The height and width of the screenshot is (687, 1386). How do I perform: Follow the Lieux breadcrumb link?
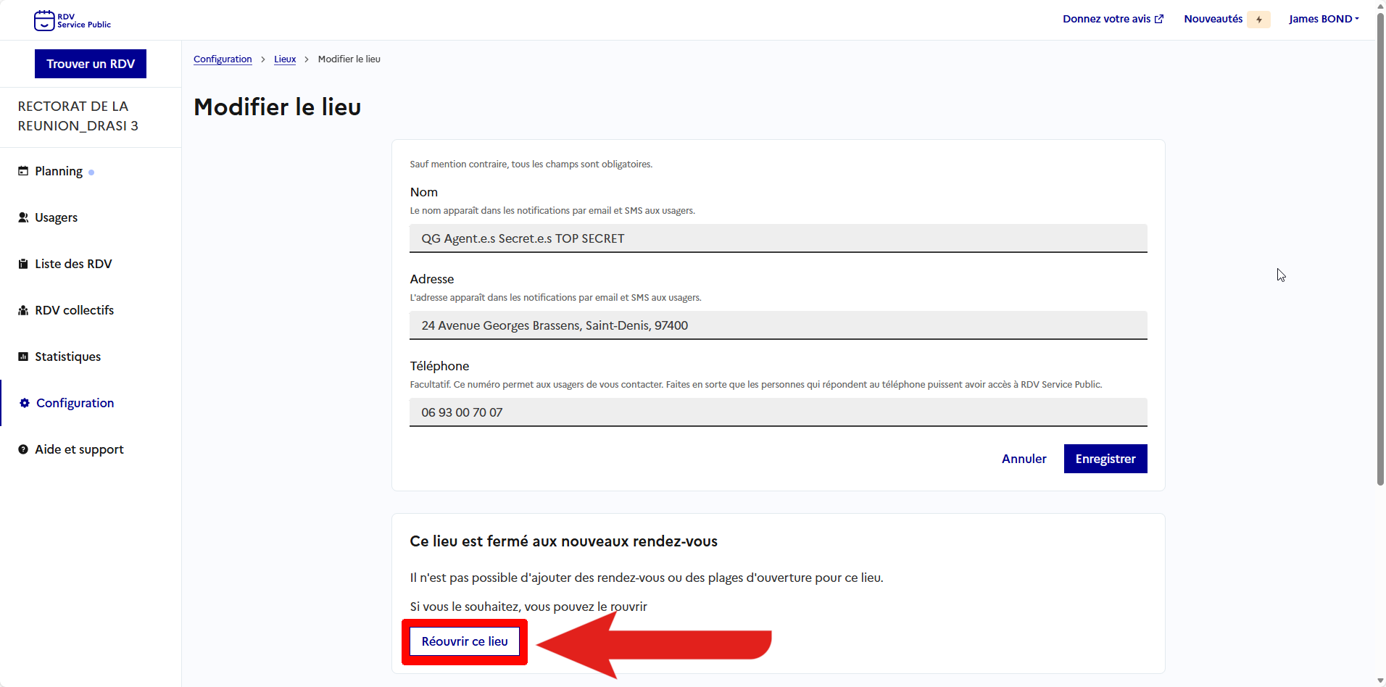click(285, 59)
